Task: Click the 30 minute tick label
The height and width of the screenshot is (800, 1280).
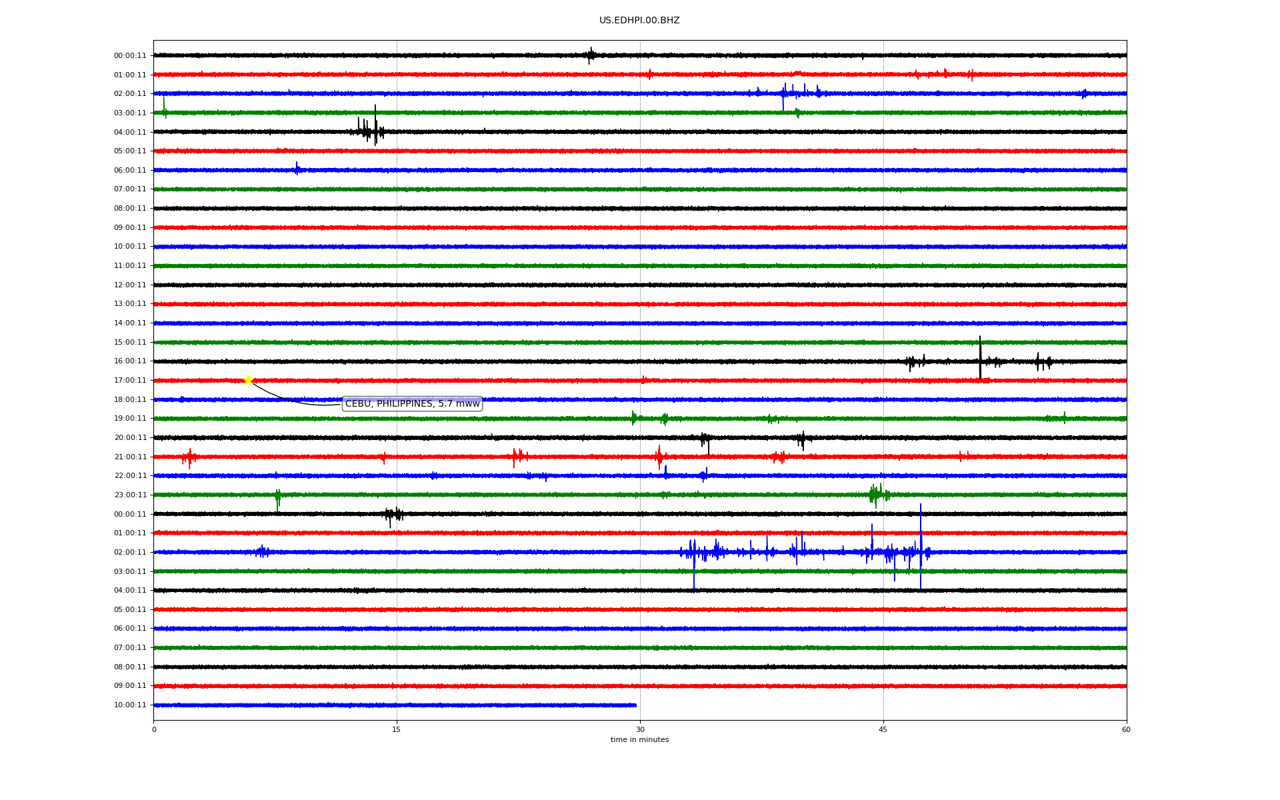Action: click(640, 729)
